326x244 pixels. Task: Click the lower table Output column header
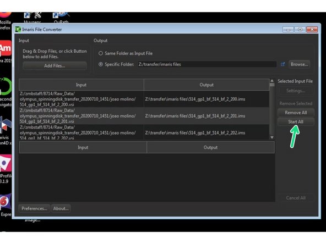[x=210, y=147]
